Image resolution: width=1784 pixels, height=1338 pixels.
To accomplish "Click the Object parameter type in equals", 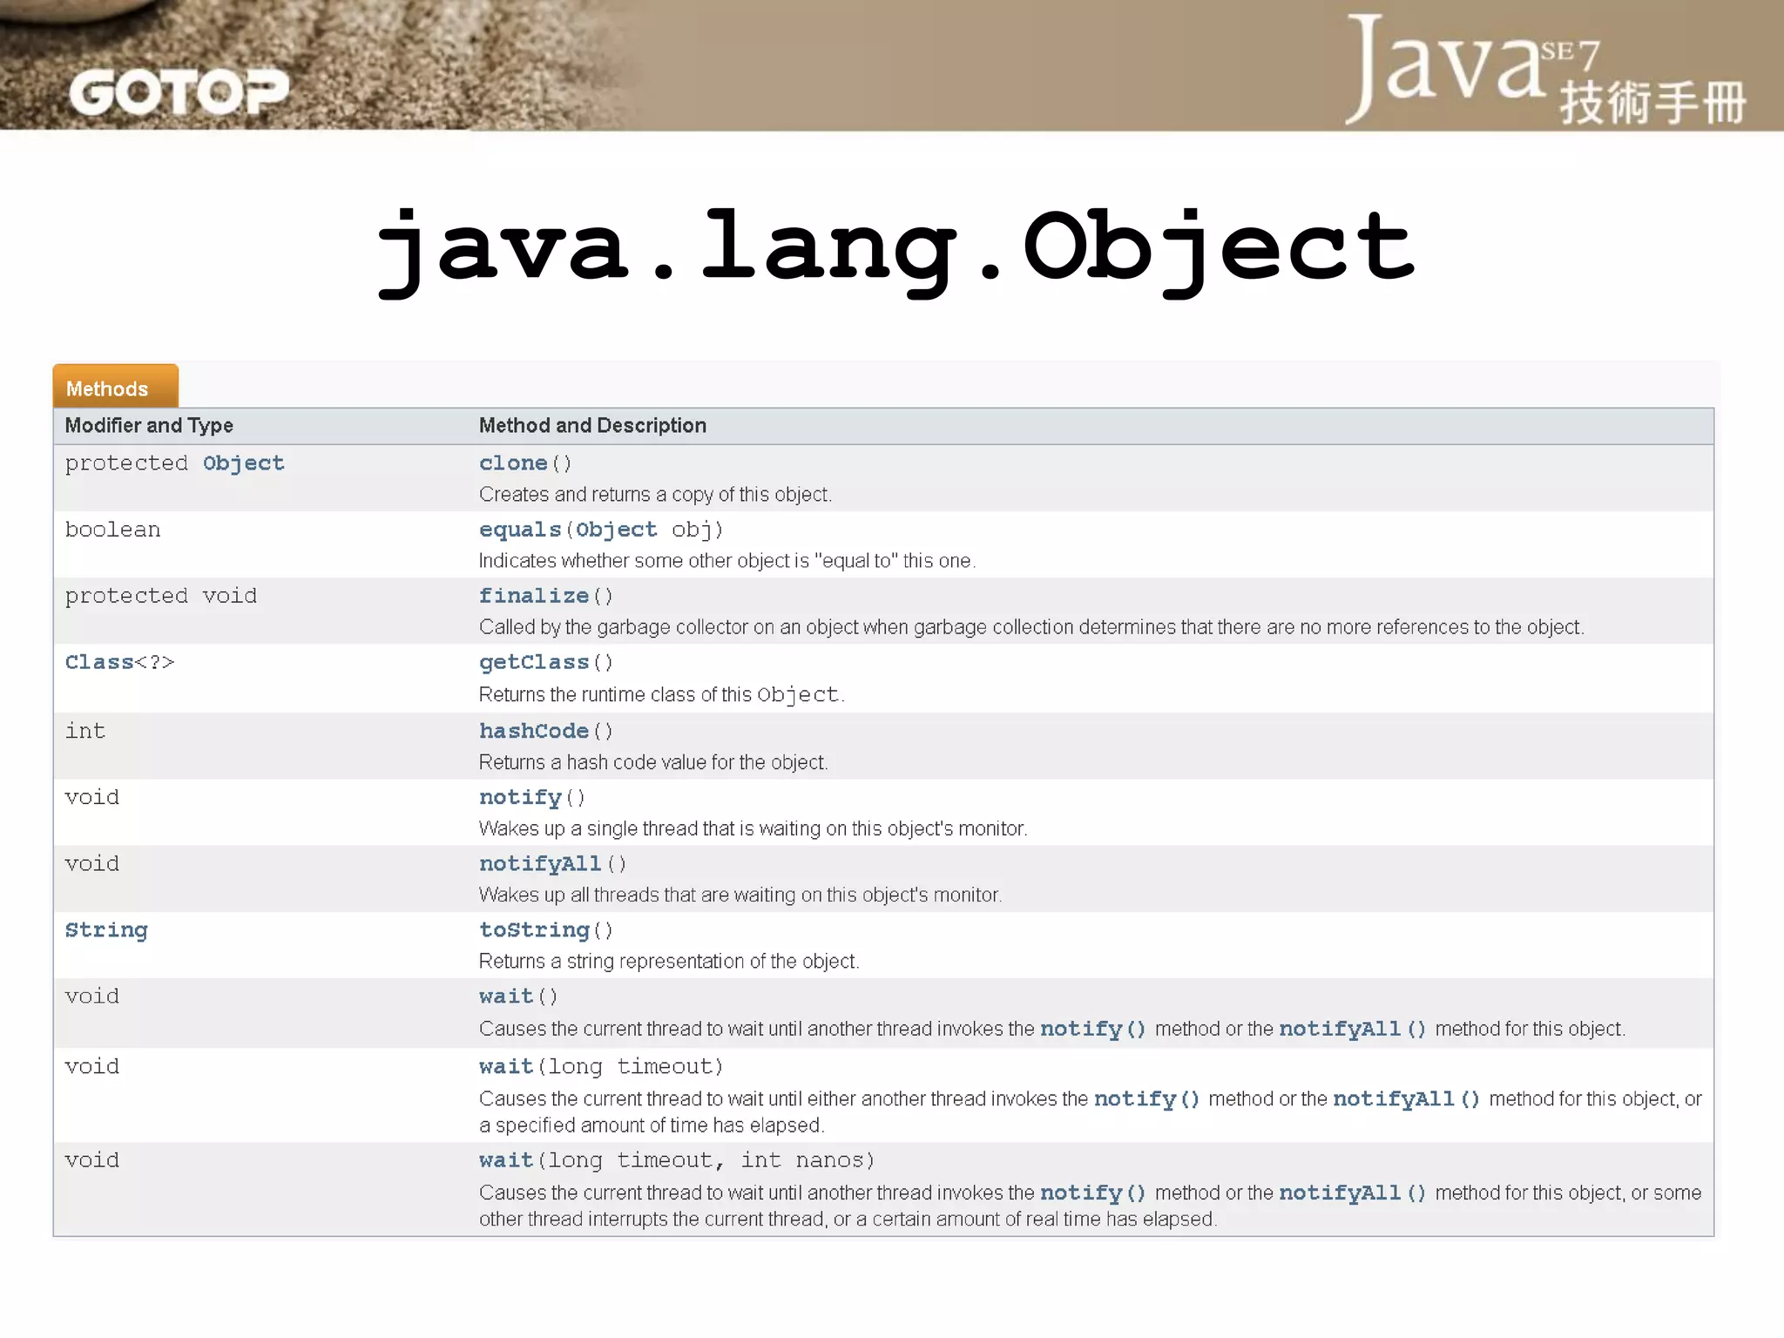I will [x=616, y=530].
